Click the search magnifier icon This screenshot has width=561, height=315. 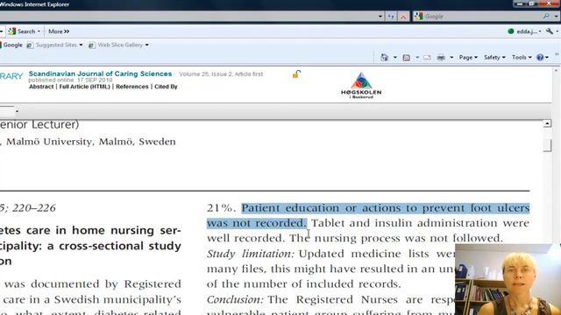(546, 16)
